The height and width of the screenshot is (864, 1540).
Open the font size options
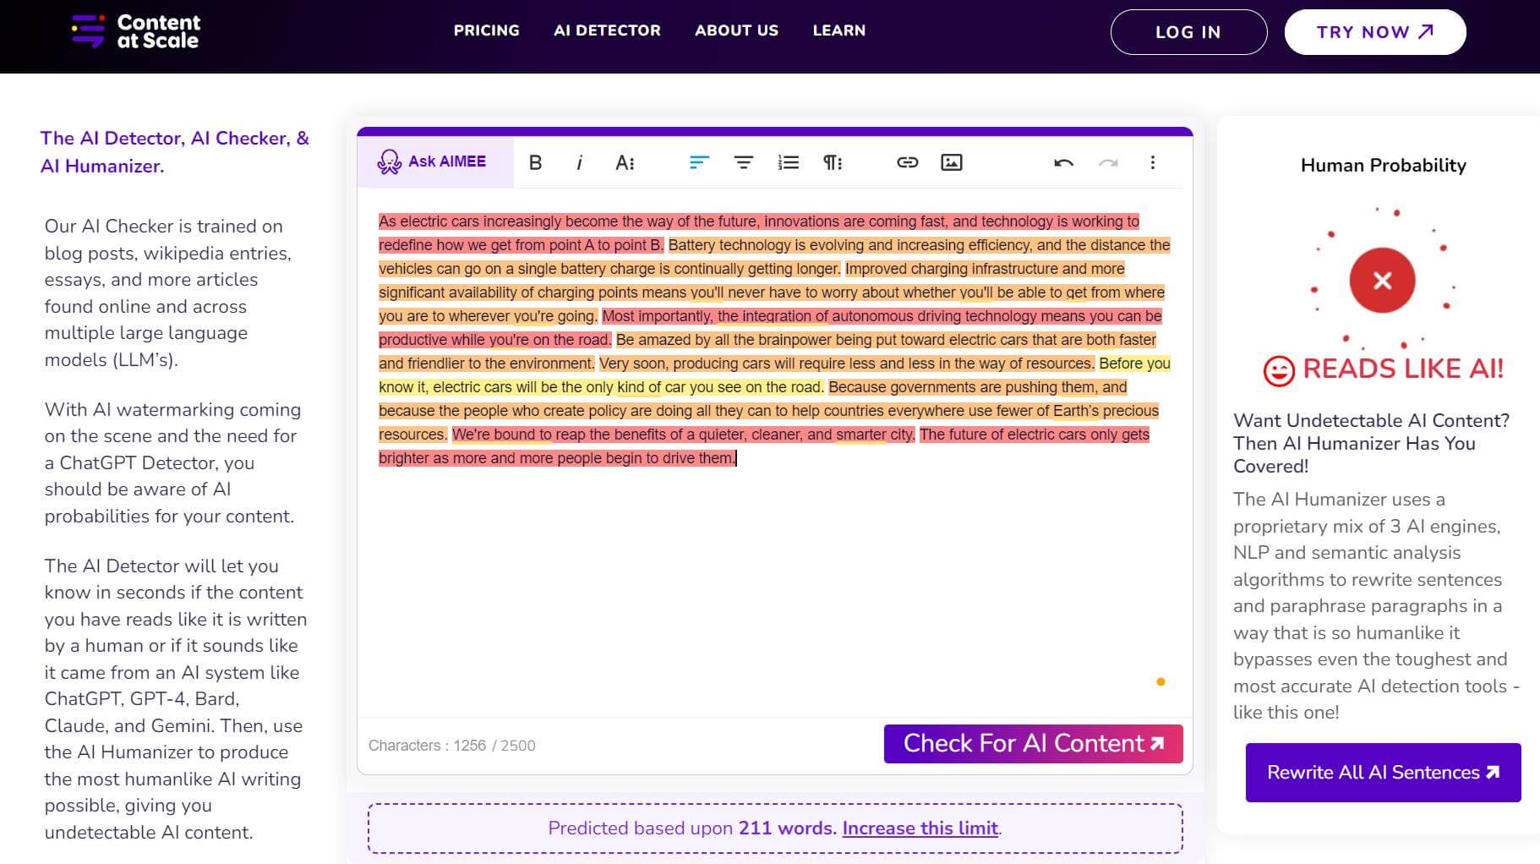625,162
